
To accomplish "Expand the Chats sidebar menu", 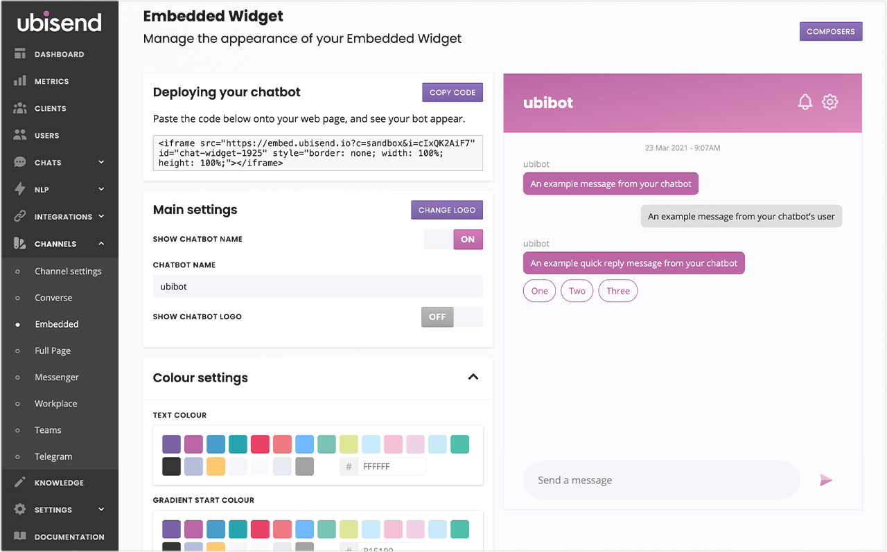I will [x=101, y=163].
